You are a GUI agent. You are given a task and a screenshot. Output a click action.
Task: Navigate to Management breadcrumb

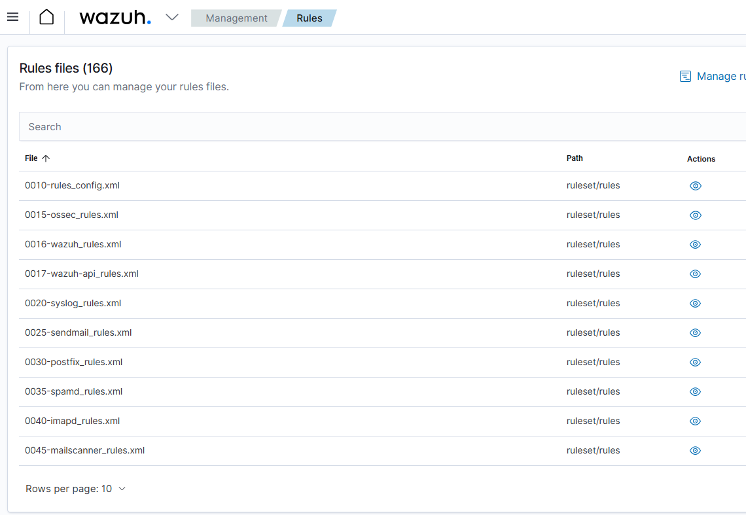236,18
